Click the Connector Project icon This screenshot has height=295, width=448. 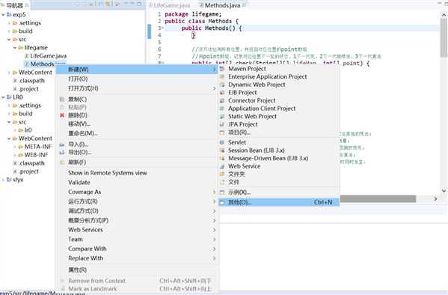pyautogui.click(x=222, y=101)
